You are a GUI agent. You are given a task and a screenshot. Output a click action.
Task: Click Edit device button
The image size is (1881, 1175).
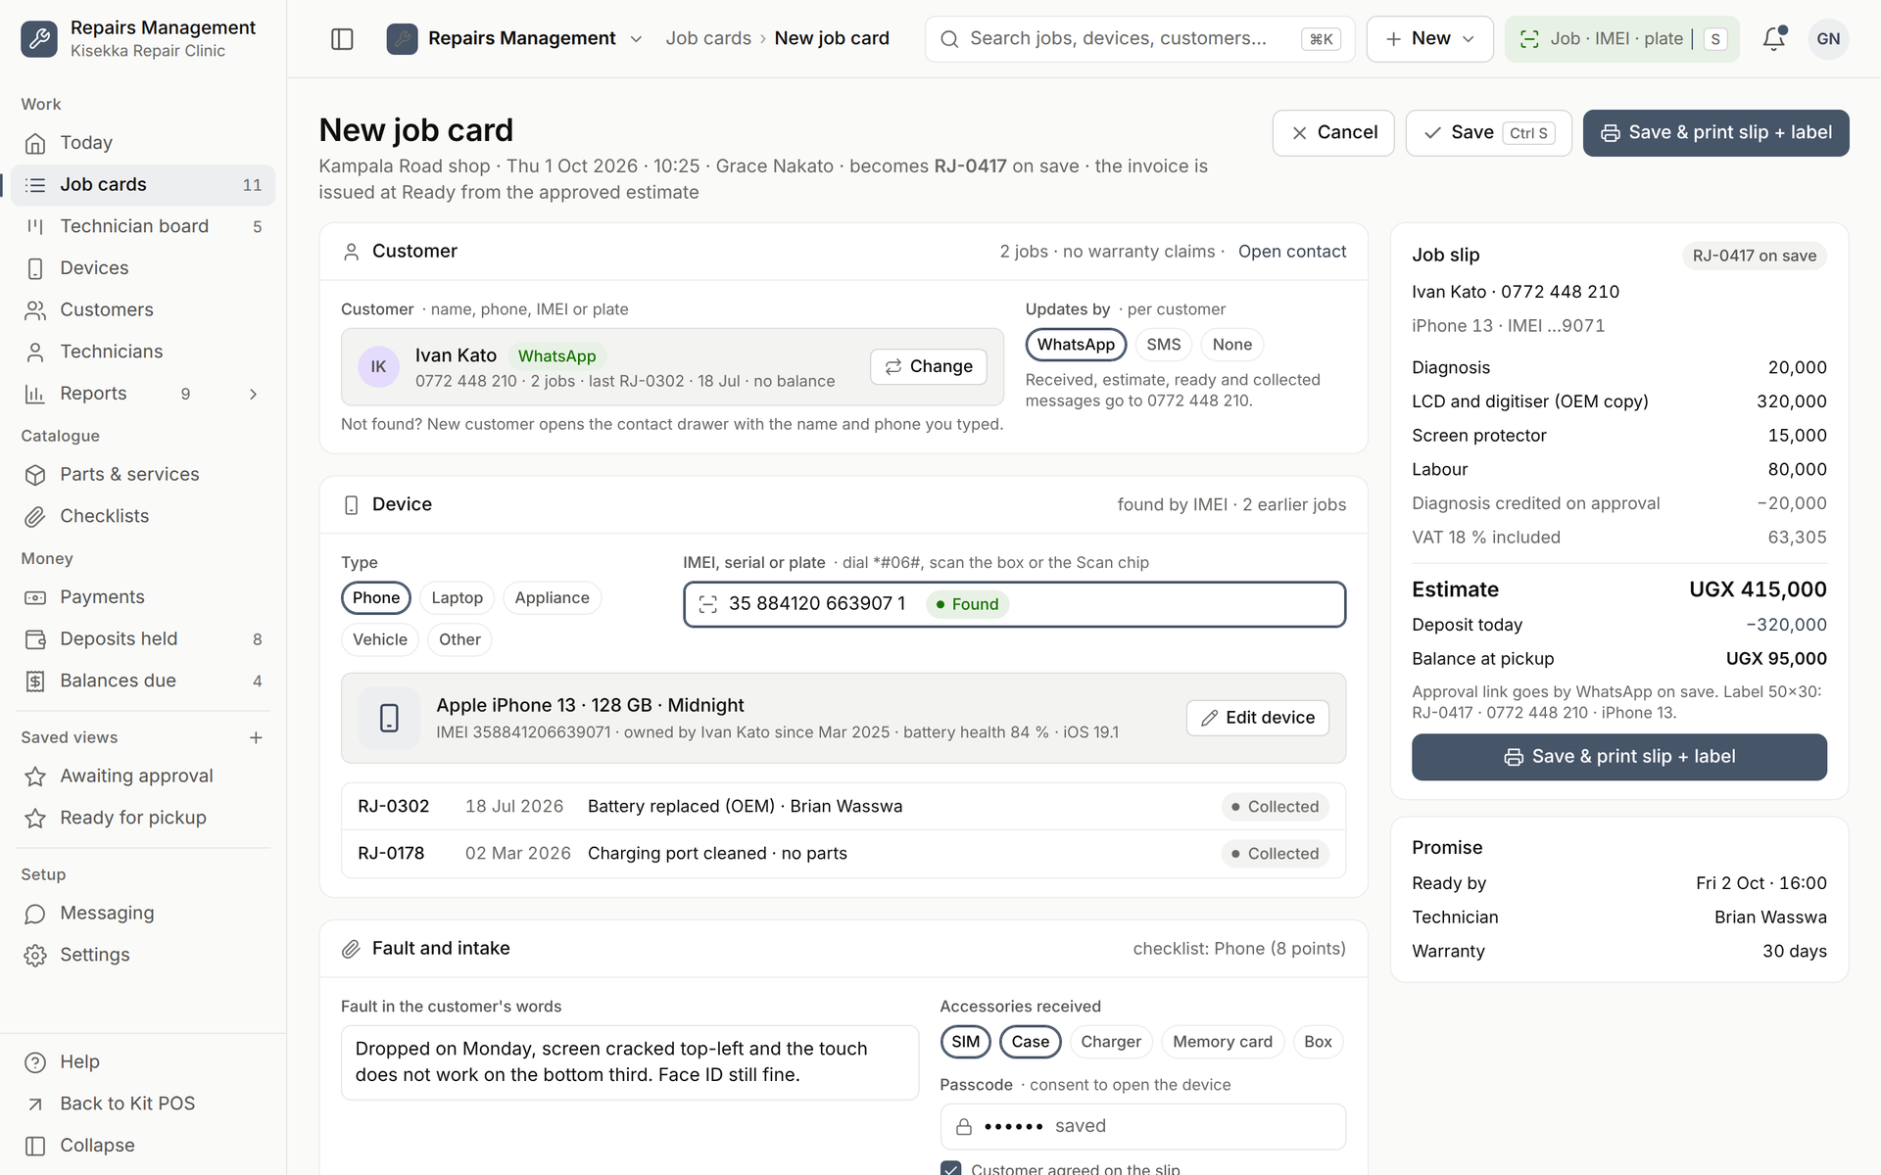1257,718
